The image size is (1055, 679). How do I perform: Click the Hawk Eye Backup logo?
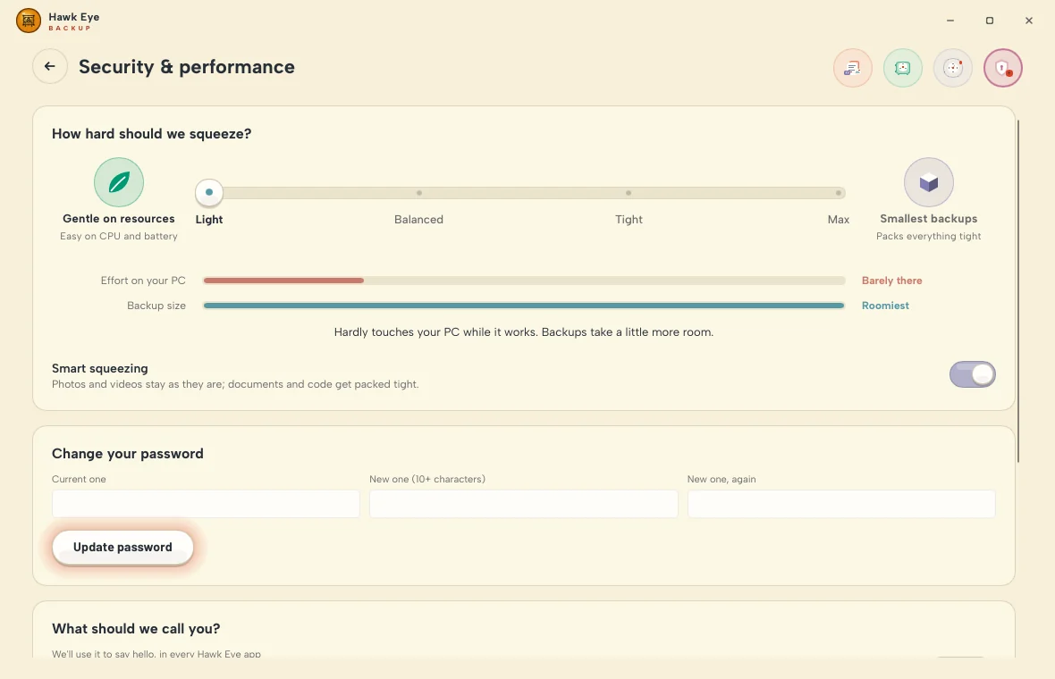[29, 21]
